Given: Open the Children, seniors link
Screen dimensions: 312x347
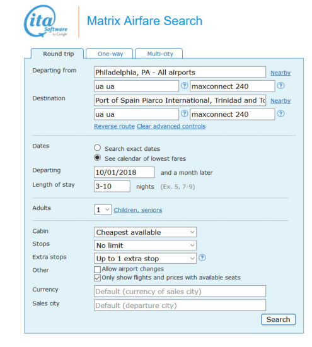Looking at the screenshot, I should click(138, 210).
